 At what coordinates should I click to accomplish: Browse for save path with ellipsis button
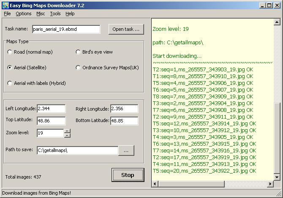(126, 150)
